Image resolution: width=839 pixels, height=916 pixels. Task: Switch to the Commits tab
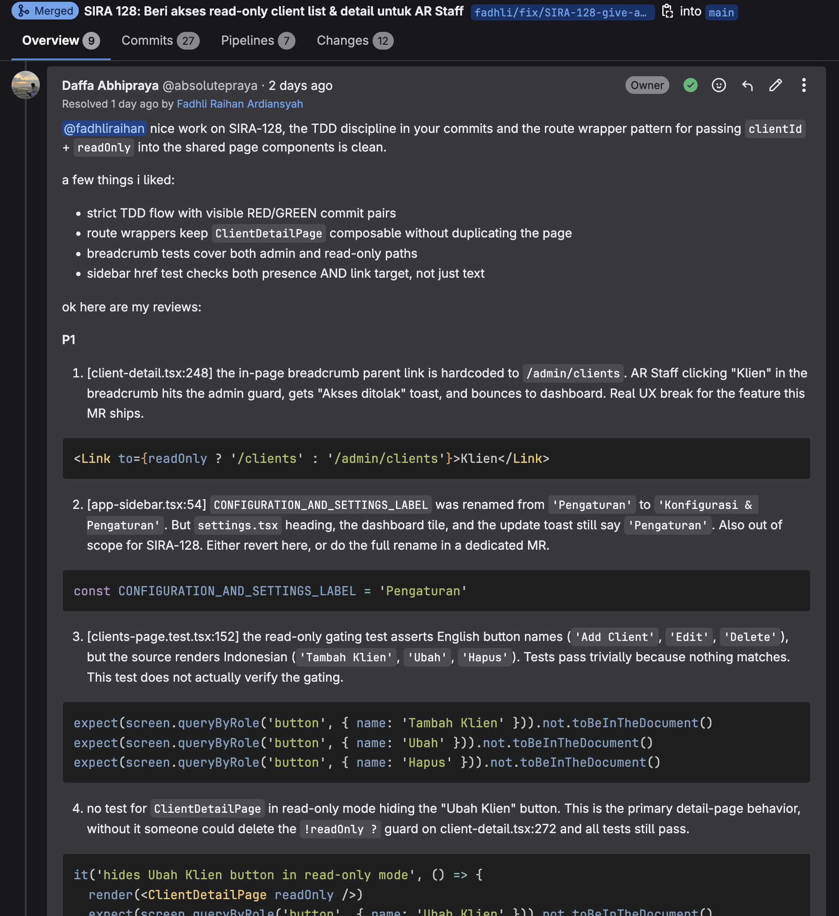click(160, 41)
